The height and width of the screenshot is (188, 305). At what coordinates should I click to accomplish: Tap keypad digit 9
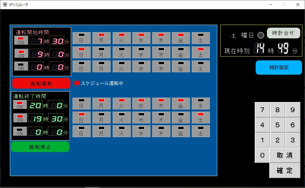293,110
